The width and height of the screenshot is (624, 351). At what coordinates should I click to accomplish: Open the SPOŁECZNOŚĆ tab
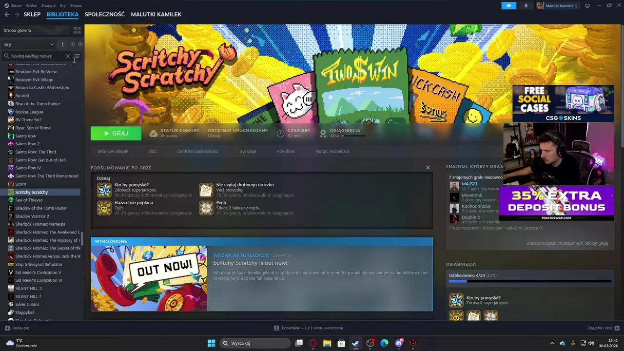(105, 14)
